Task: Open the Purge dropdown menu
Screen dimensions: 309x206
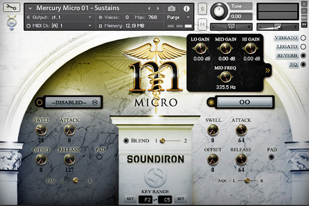Action: pyautogui.click(x=178, y=17)
